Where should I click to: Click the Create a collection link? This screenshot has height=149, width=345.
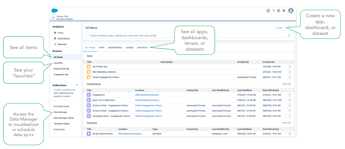point(63,90)
